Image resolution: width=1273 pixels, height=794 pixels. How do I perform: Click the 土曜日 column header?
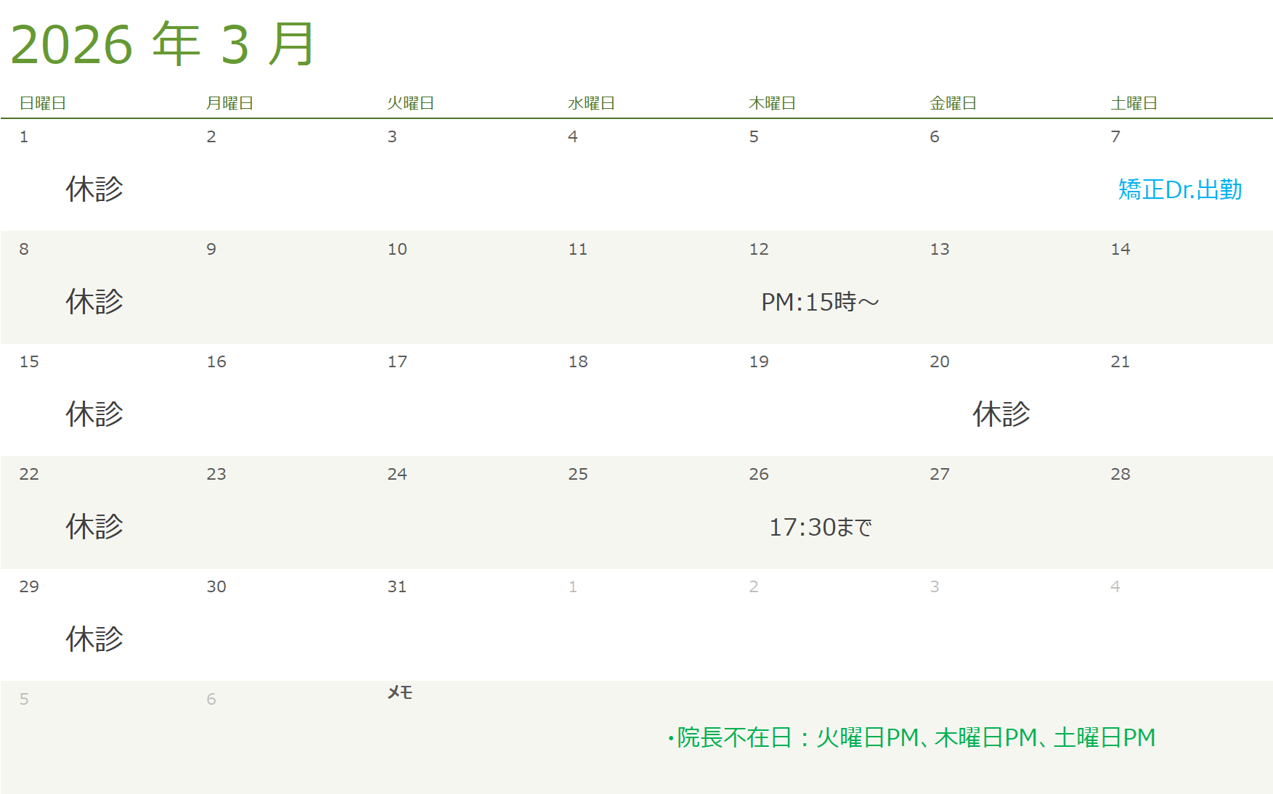click(1134, 104)
